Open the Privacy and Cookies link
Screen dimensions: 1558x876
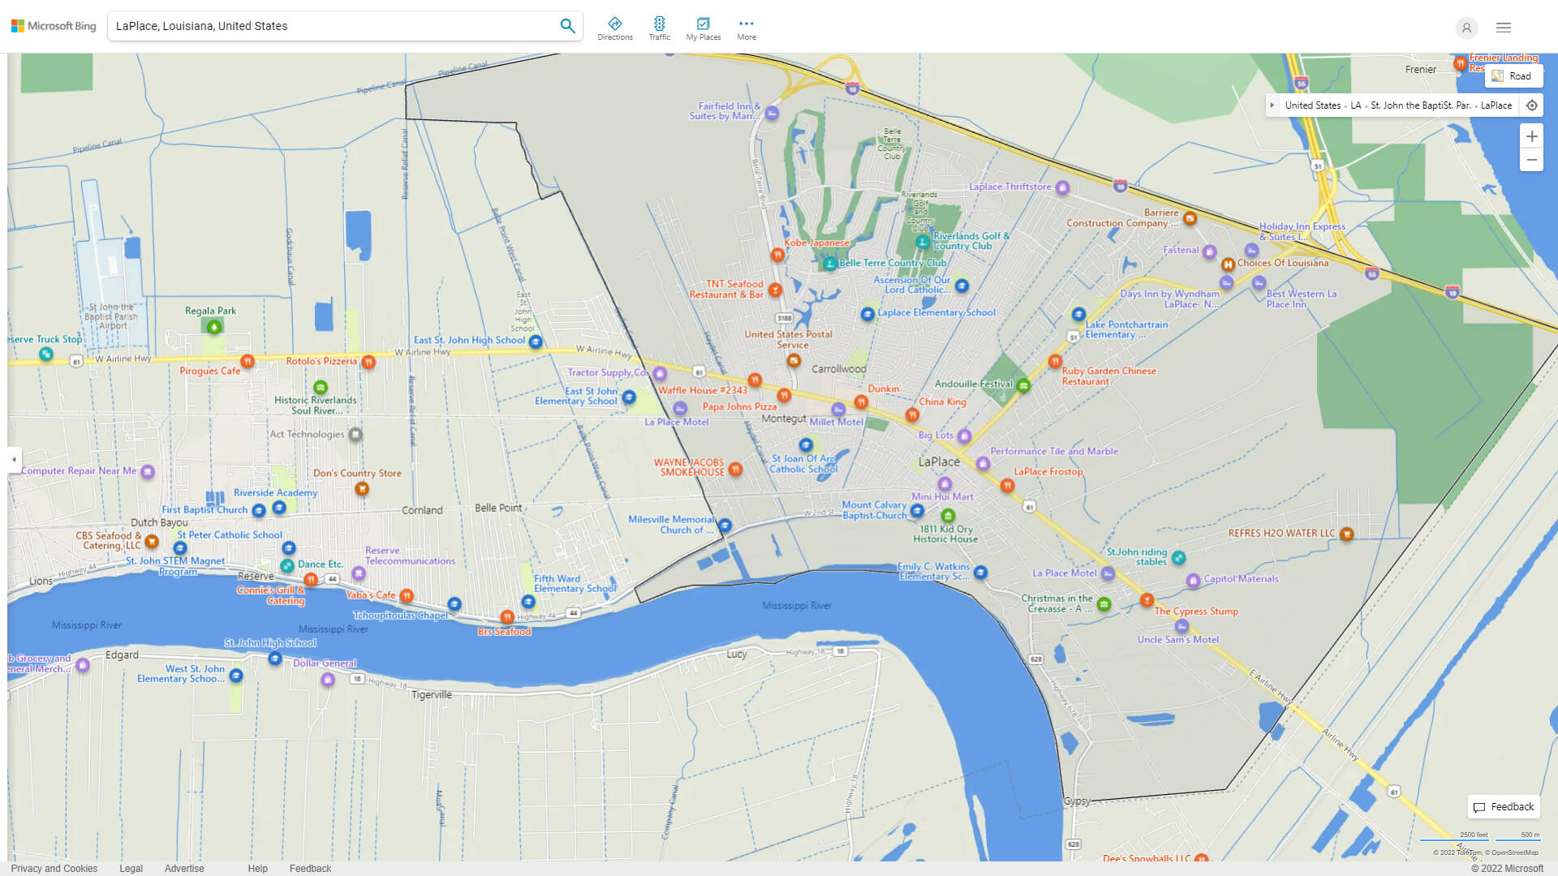pos(54,868)
